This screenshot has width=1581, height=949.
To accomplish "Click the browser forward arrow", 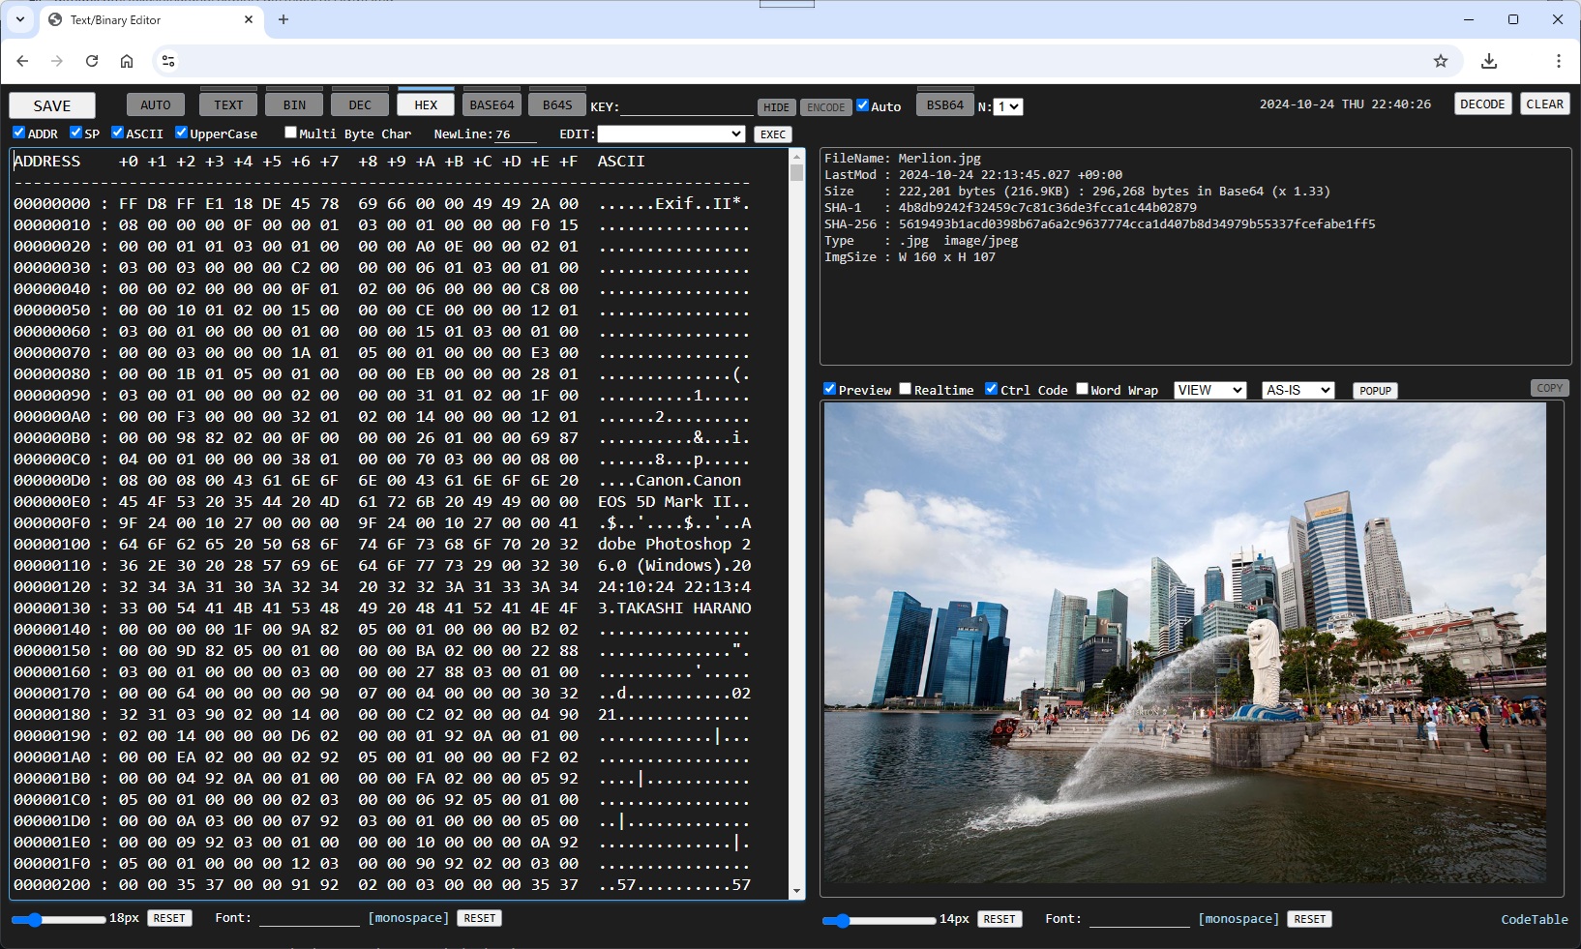I will click(x=57, y=61).
